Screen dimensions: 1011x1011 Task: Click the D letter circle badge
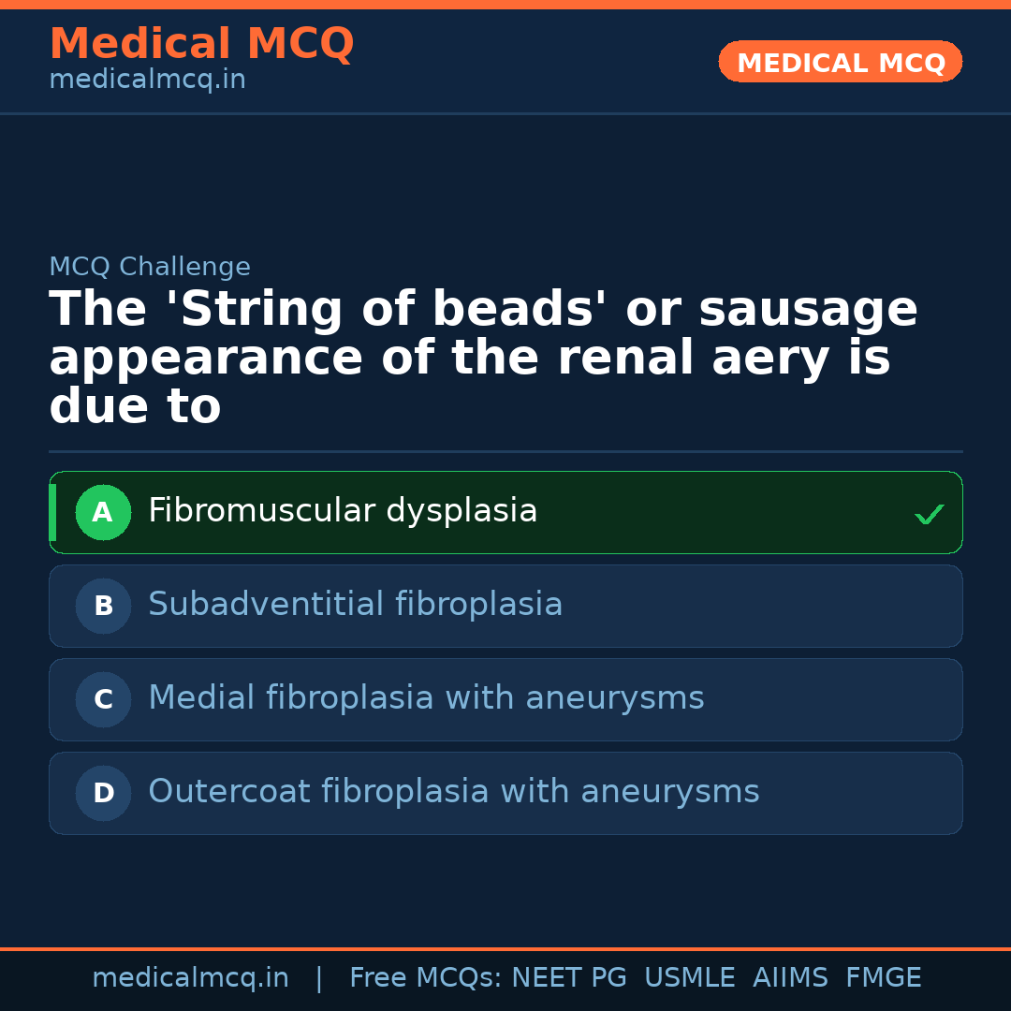click(x=103, y=794)
